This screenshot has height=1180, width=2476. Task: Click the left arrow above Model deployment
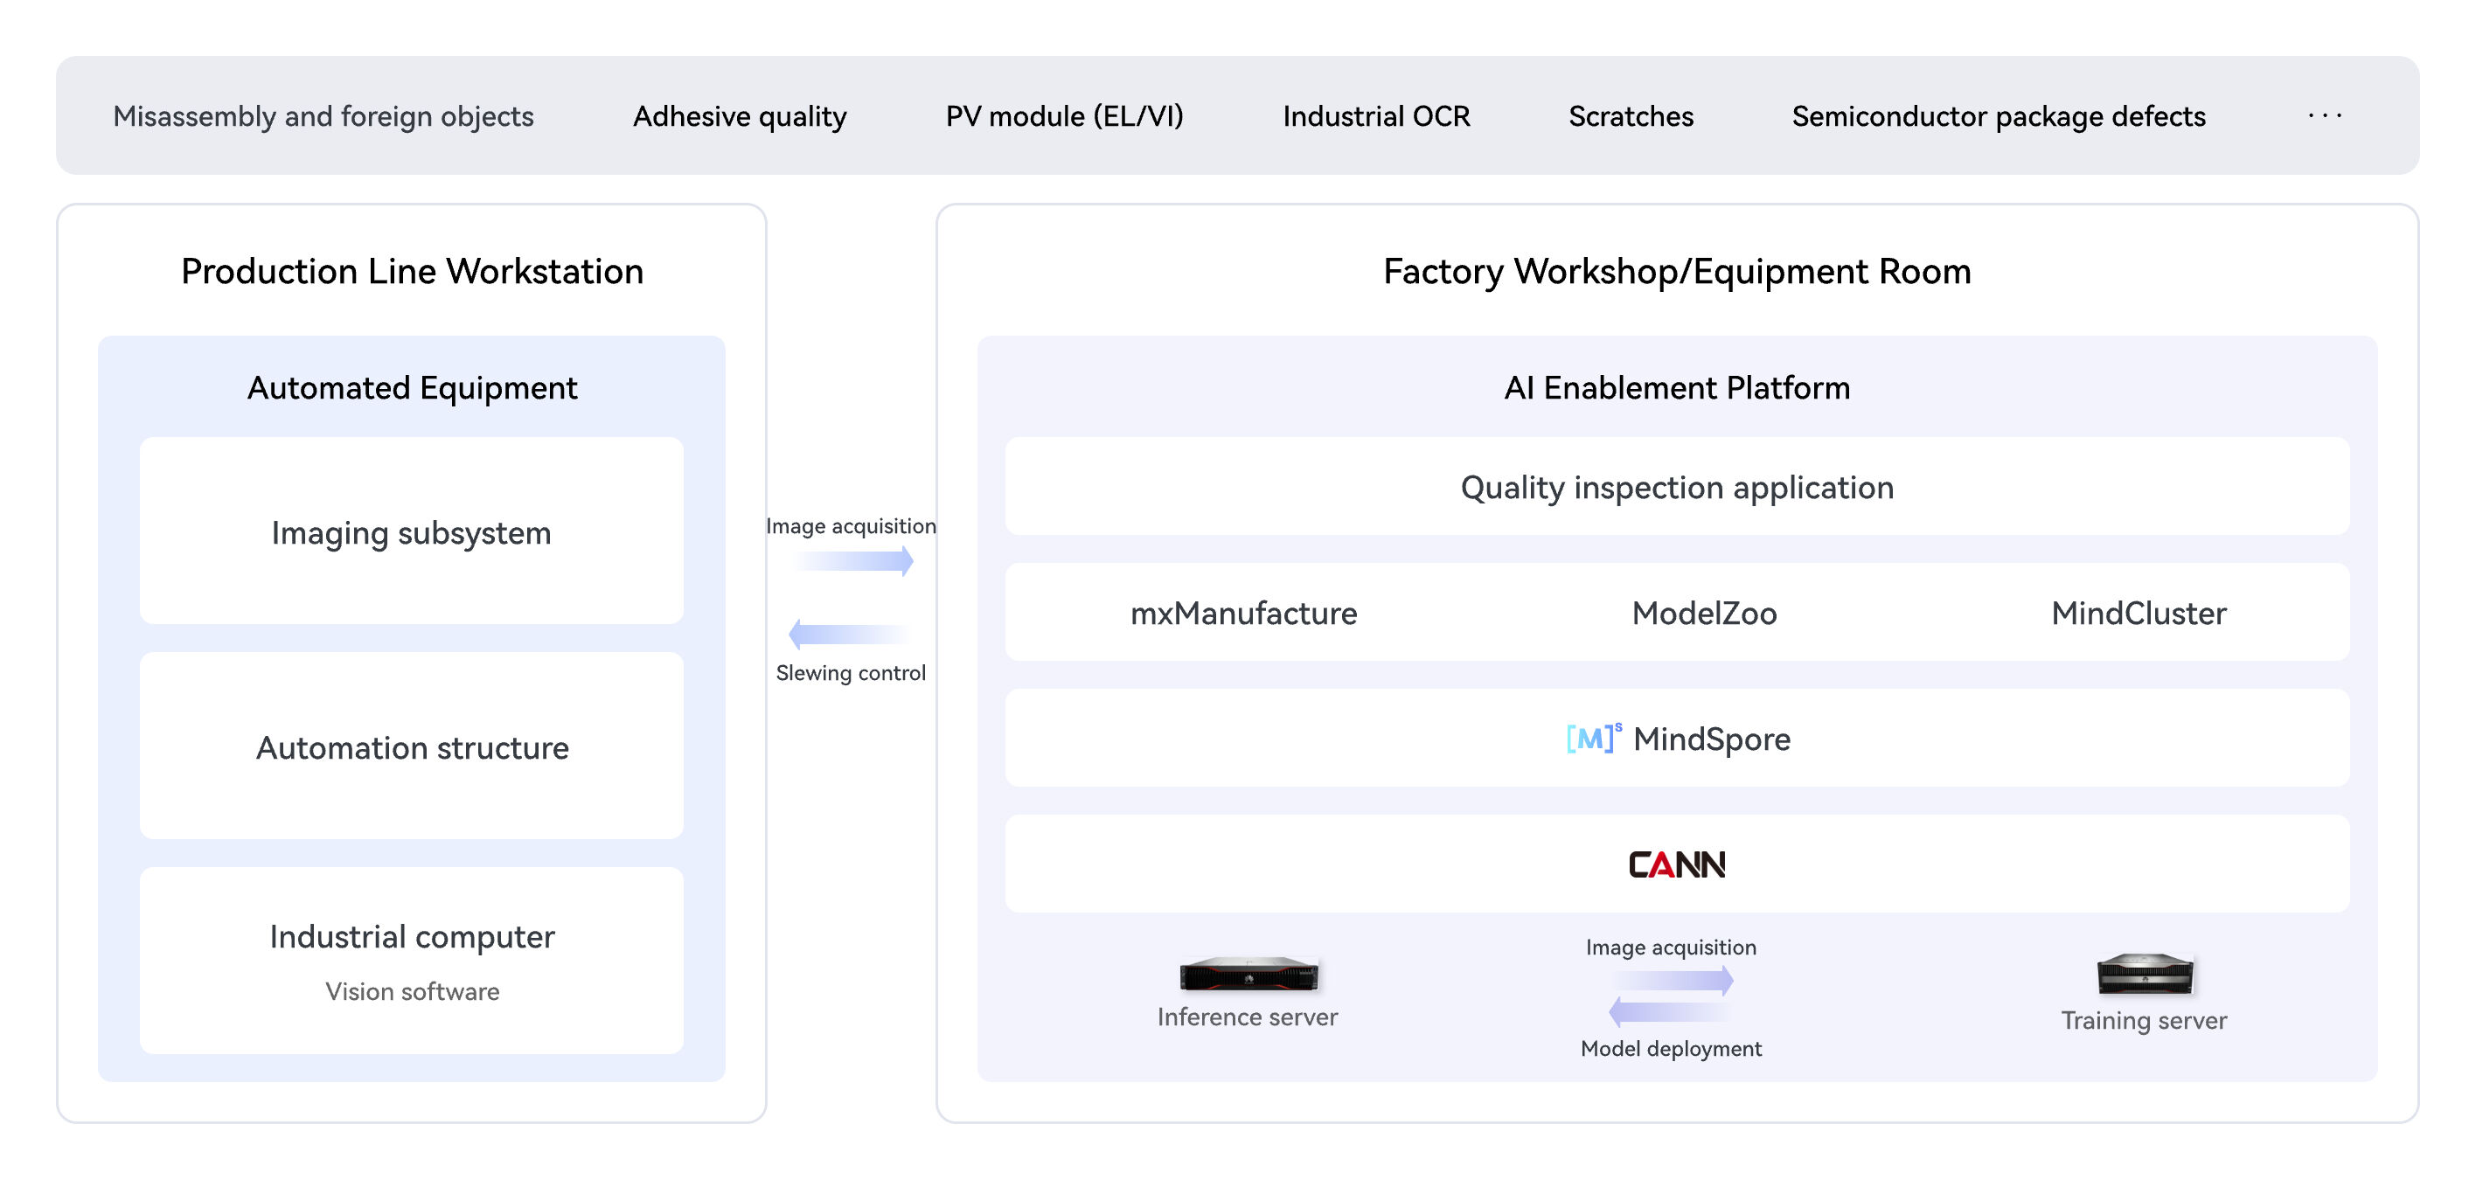coord(1670,1012)
